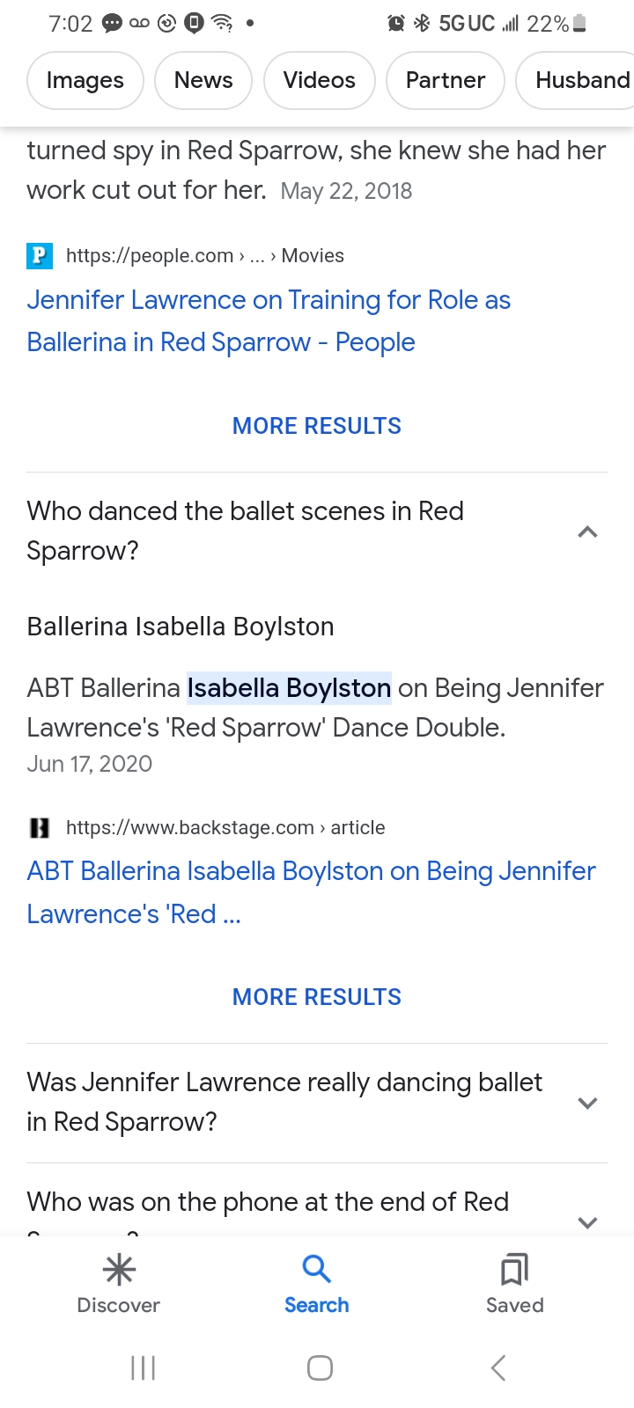This screenshot has width=634, height=1408.
Task: Expand 'Who was on the phone' question
Action: tap(587, 1221)
